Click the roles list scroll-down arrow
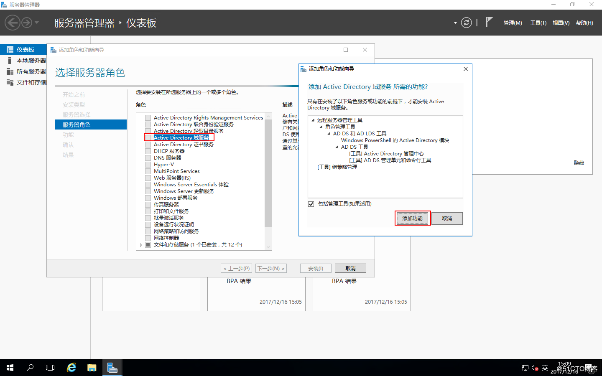602x376 pixels. [268, 247]
